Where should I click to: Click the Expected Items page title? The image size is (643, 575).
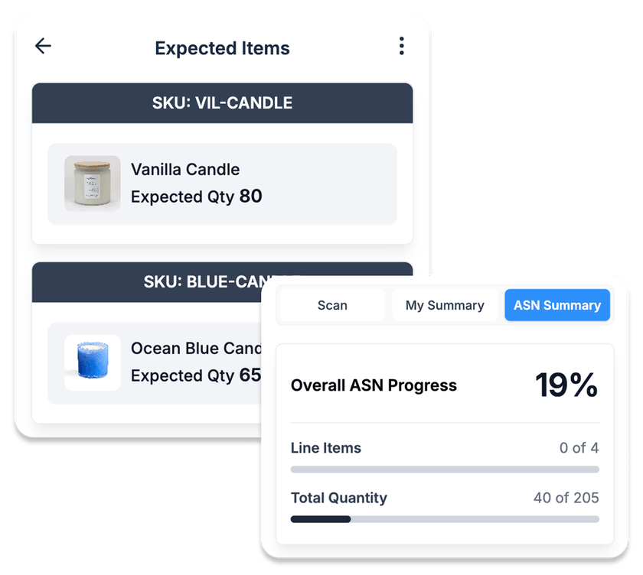pyautogui.click(x=222, y=48)
